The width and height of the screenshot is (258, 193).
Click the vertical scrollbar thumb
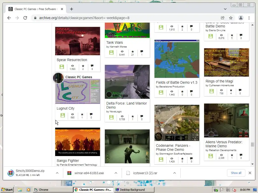click(x=252, y=144)
